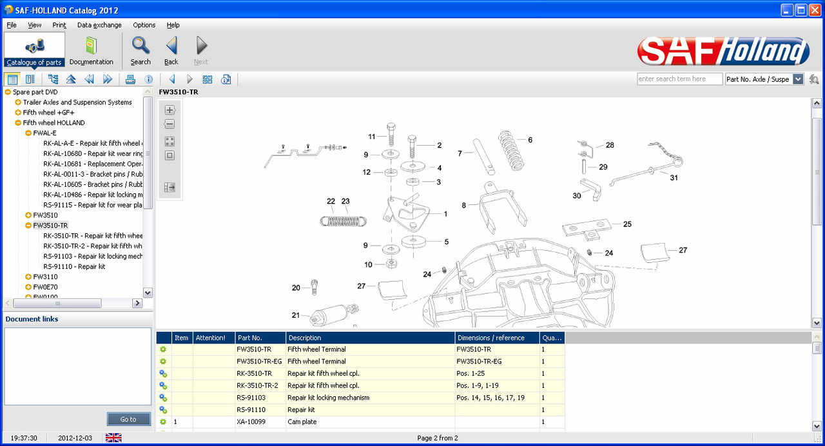Image resolution: width=825 pixels, height=446 pixels.
Task: Select RK-3510-TR-2 Repair kit tree item
Action: tap(93, 246)
